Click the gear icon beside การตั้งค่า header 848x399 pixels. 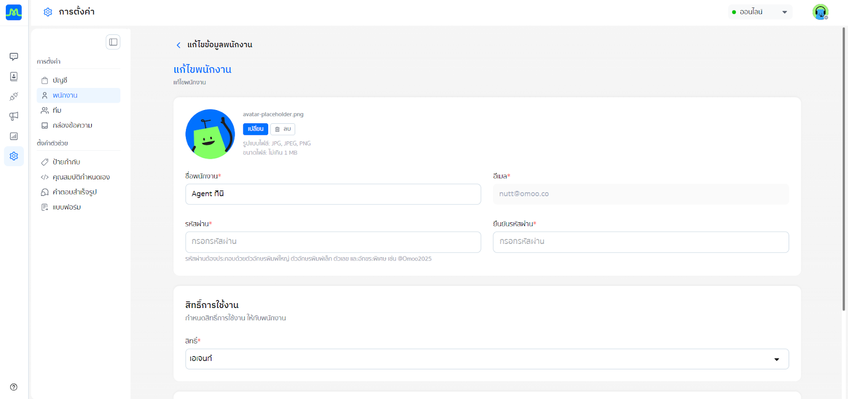click(x=48, y=12)
